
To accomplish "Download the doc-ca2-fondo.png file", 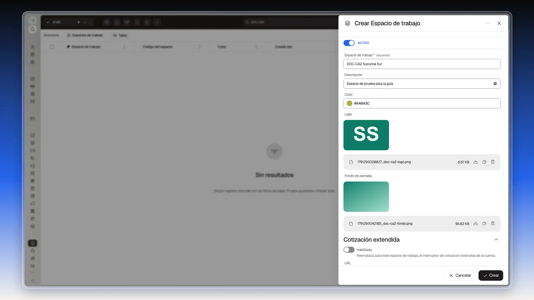I will (x=476, y=224).
